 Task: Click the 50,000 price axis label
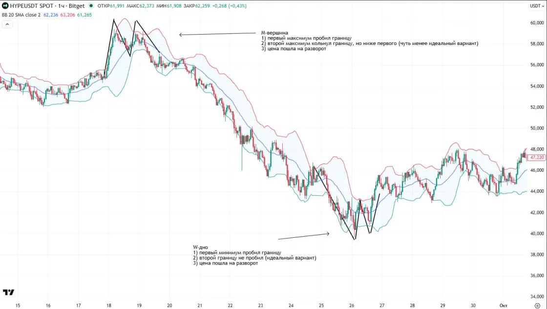537,128
